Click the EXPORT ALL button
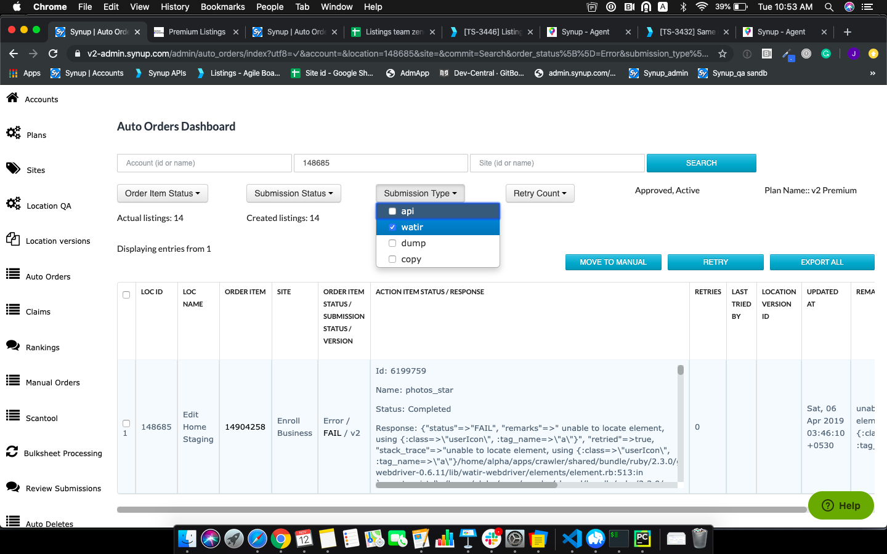The image size is (887, 554). pos(822,262)
